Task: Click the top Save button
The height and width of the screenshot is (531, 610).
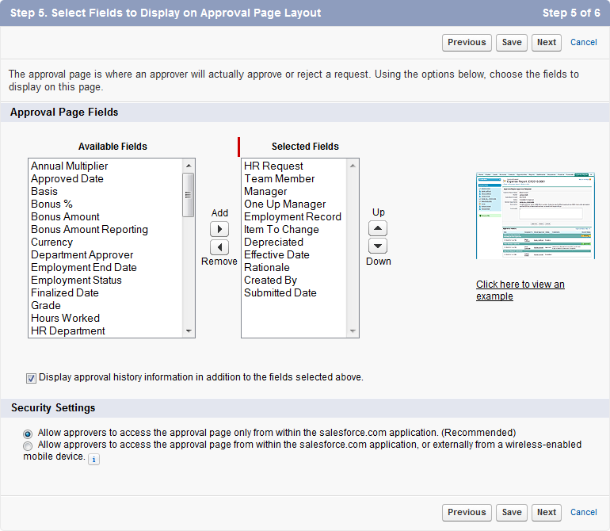Action: (x=512, y=43)
